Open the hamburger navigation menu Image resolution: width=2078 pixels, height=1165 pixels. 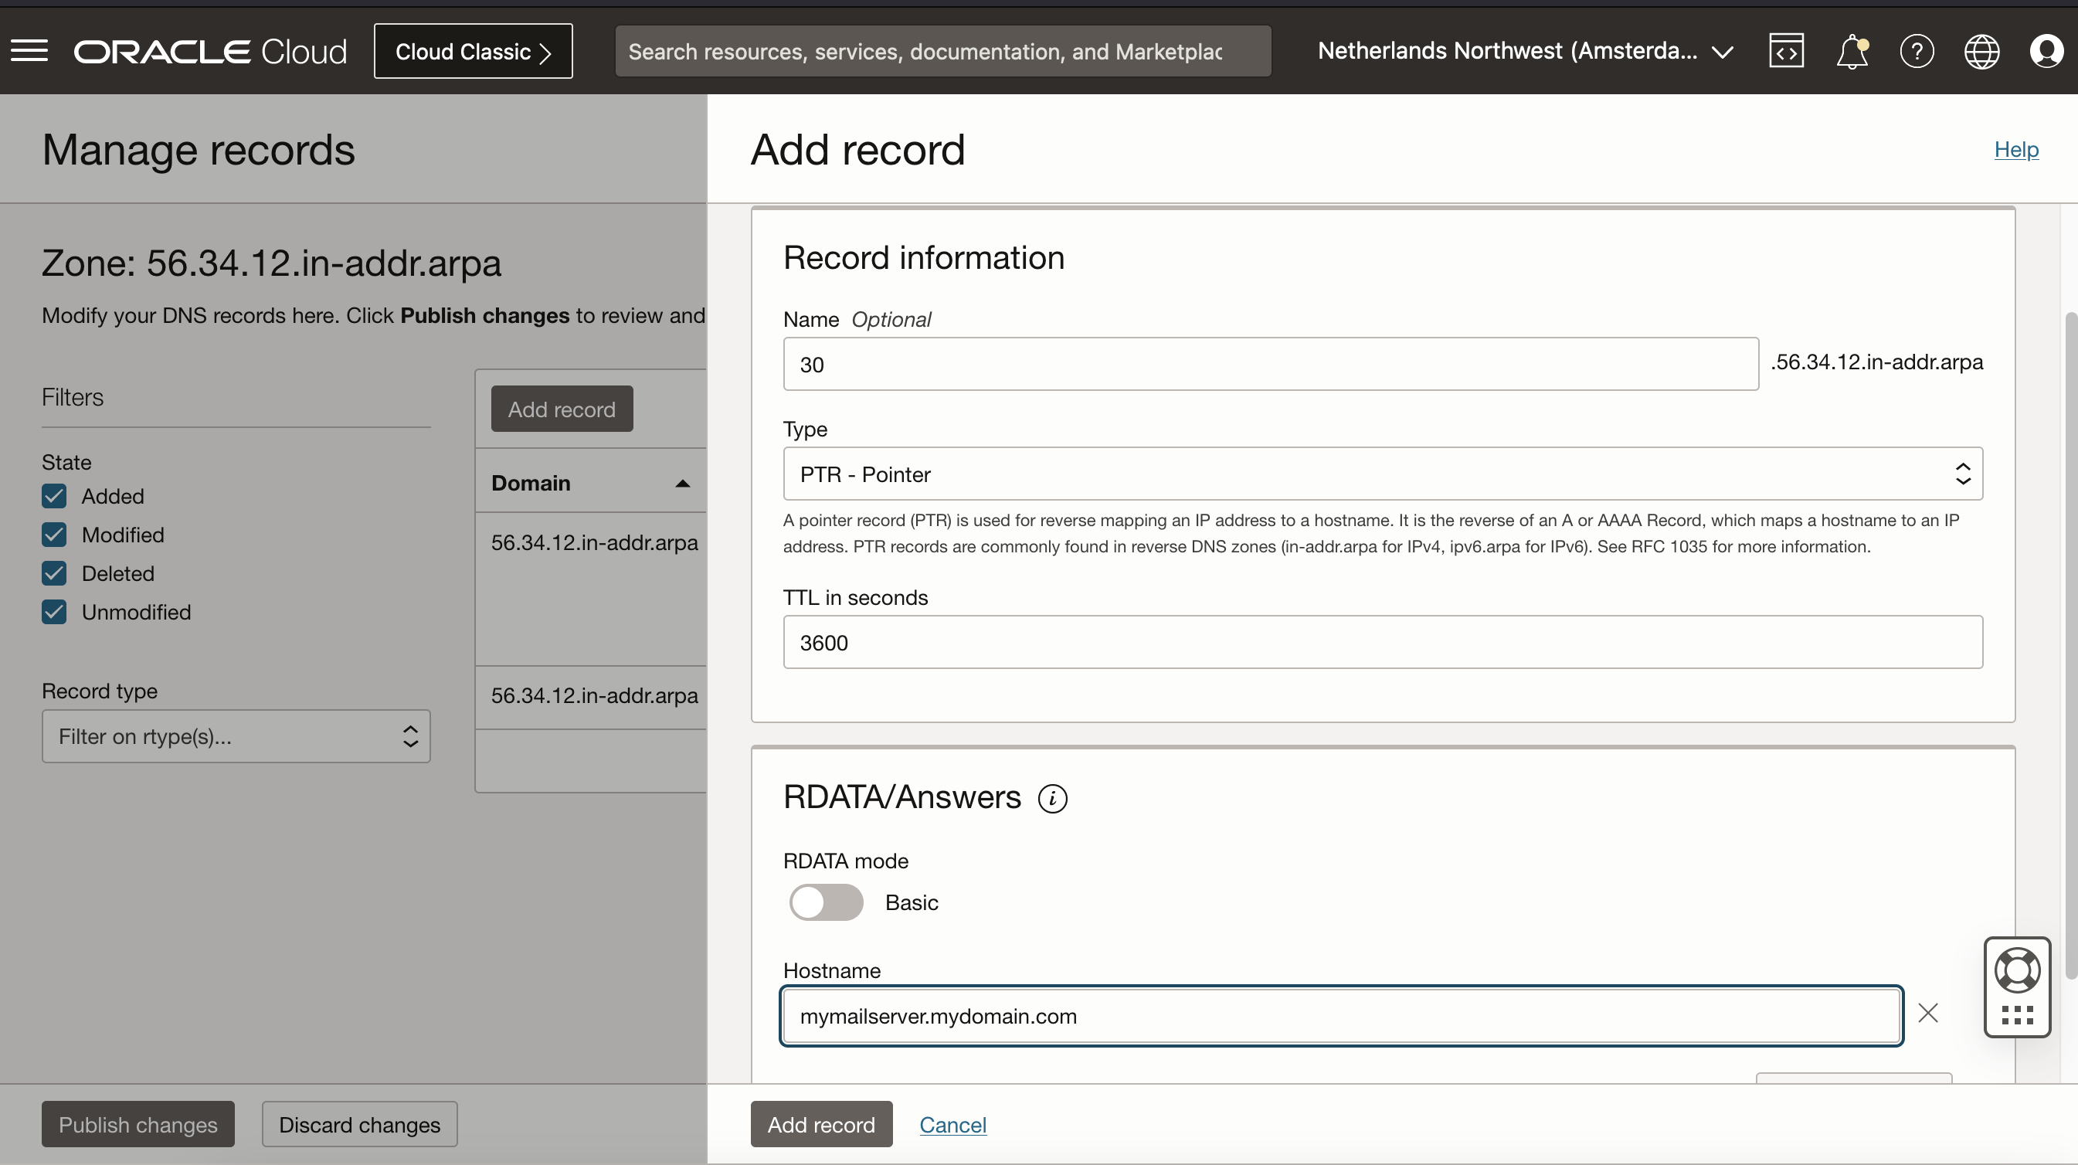tap(30, 51)
